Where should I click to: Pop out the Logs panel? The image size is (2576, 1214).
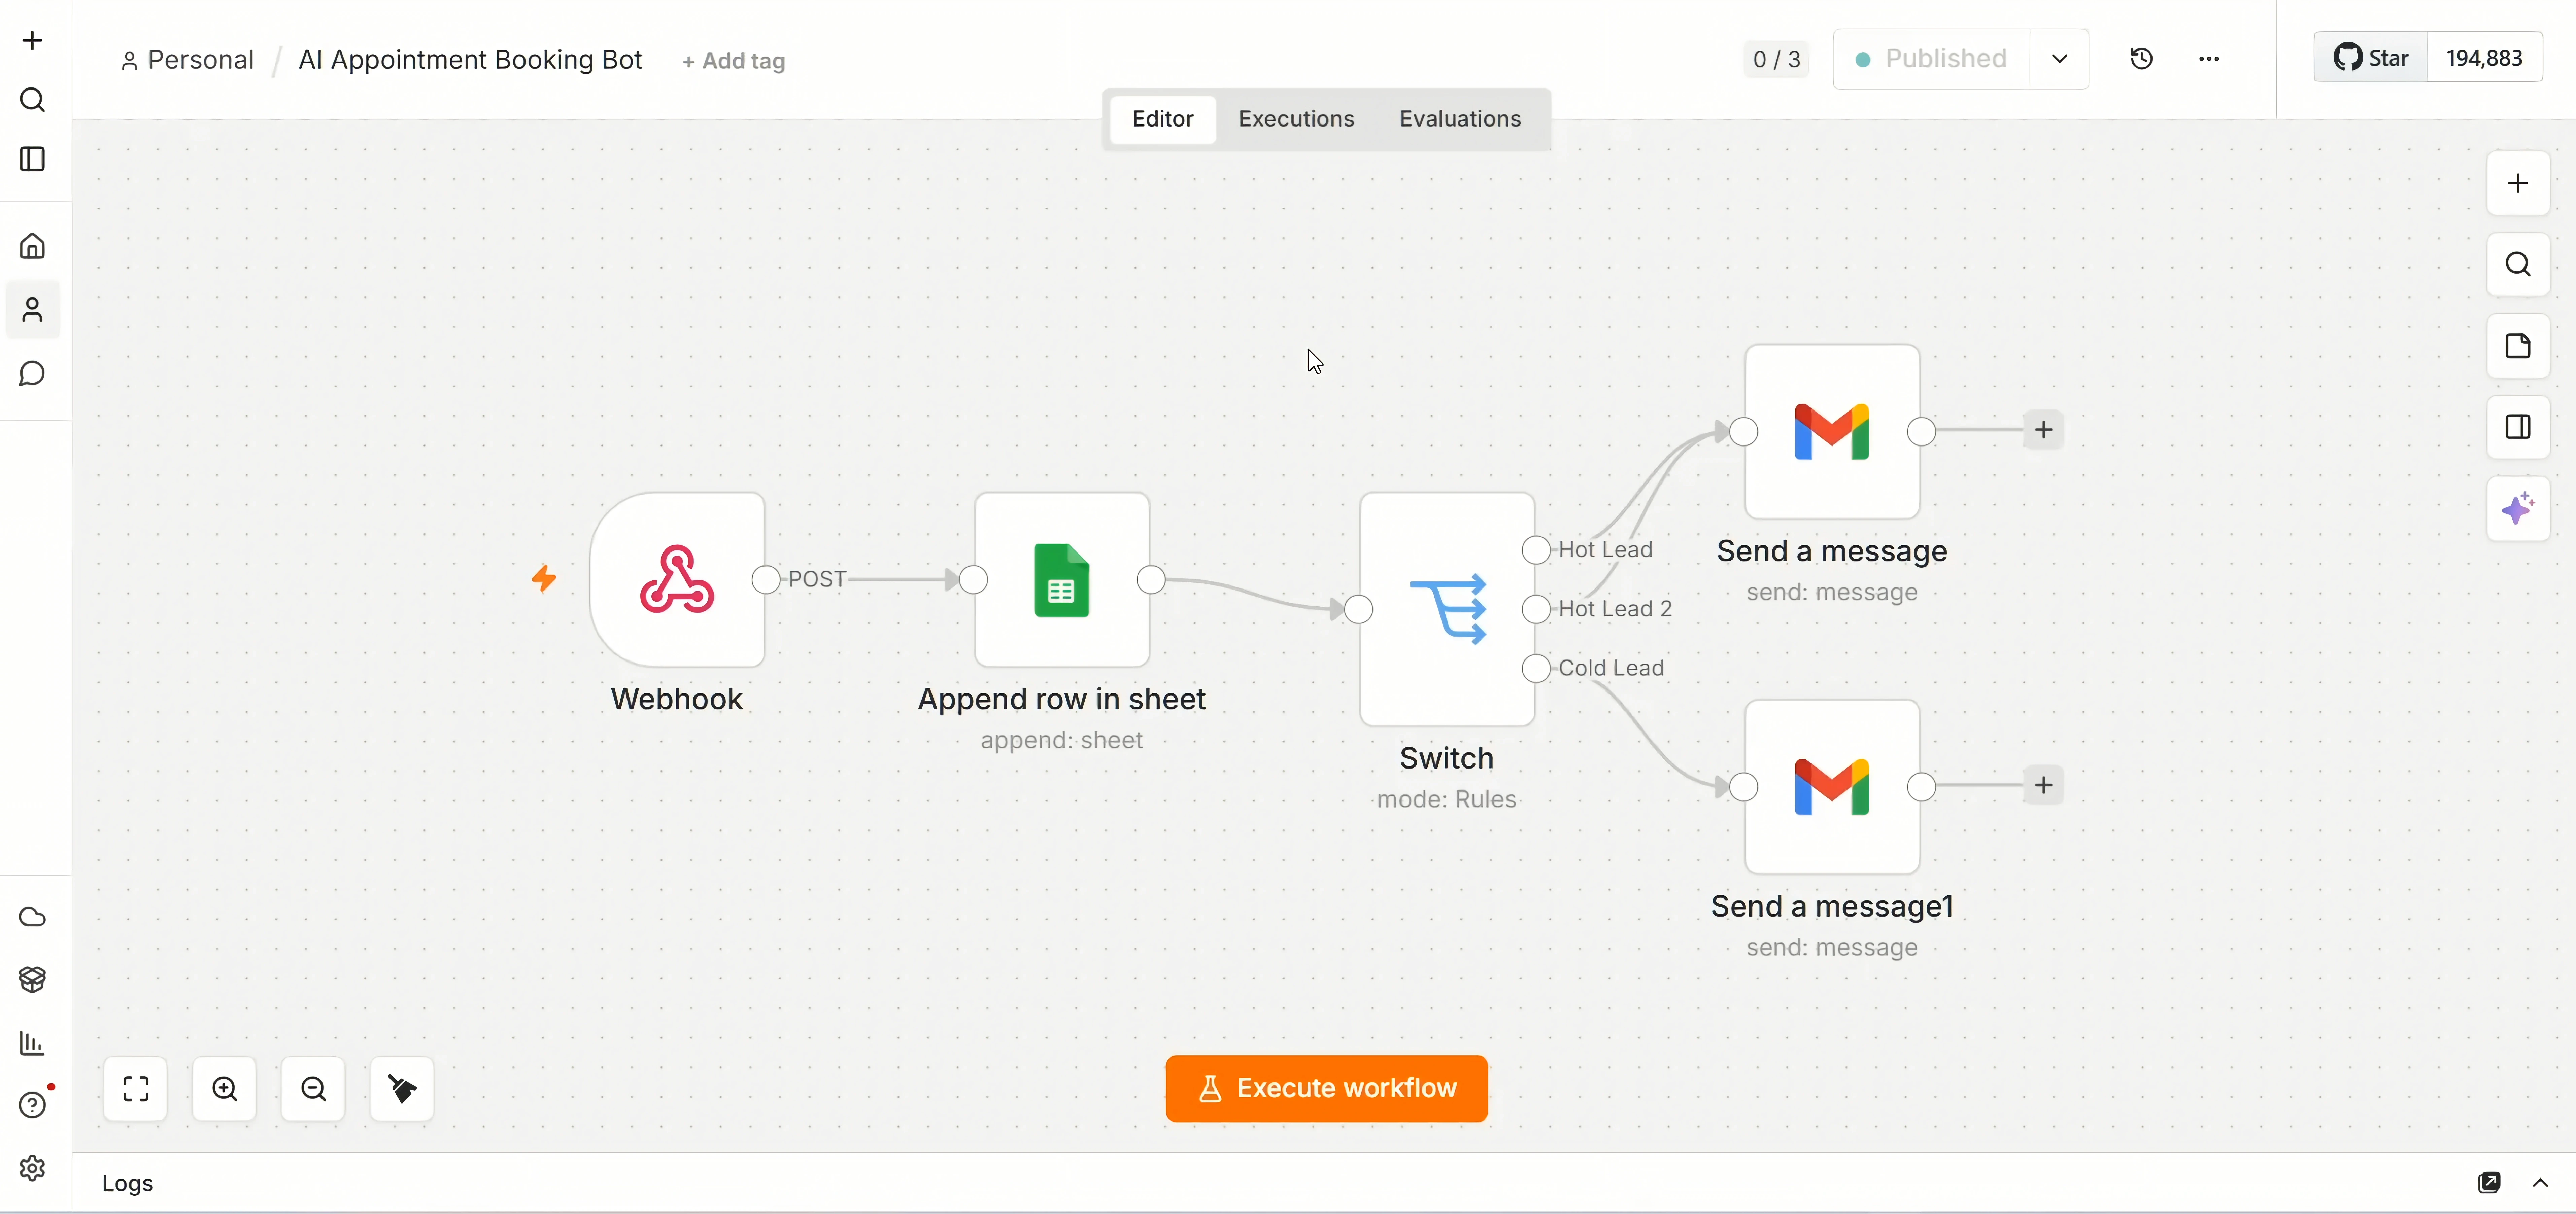coord(2489,1183)
